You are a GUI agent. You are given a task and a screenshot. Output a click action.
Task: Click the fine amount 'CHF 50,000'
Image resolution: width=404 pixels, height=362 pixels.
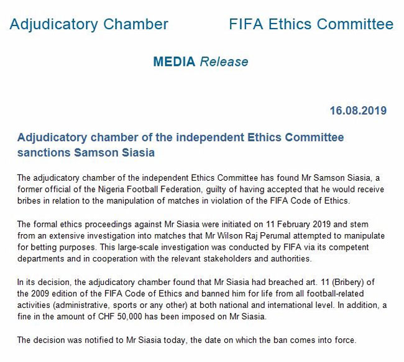120,317
